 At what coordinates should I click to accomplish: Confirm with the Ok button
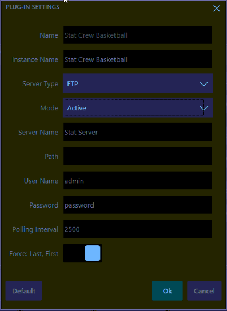point(168,291)
